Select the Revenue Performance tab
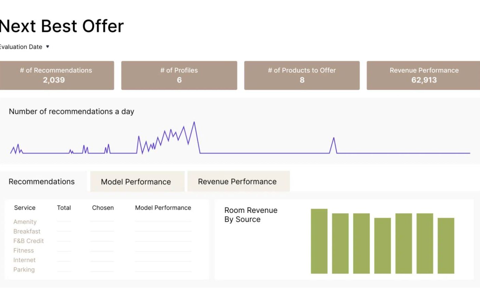 [237, 181]
